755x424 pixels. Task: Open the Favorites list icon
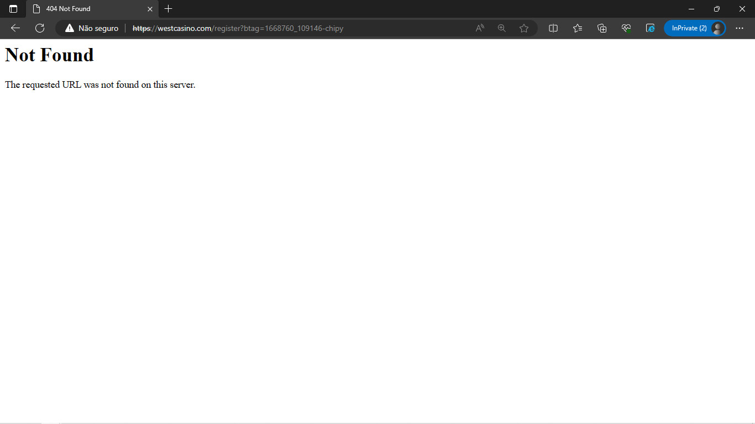[x=577, y=28]
